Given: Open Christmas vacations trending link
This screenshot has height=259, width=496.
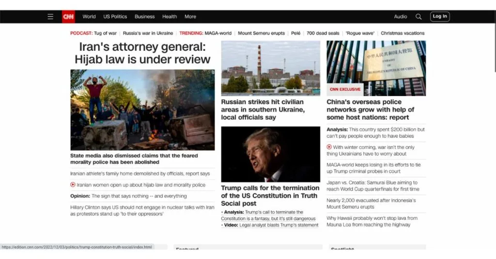Looking at the screenshot, I should 403,33.
